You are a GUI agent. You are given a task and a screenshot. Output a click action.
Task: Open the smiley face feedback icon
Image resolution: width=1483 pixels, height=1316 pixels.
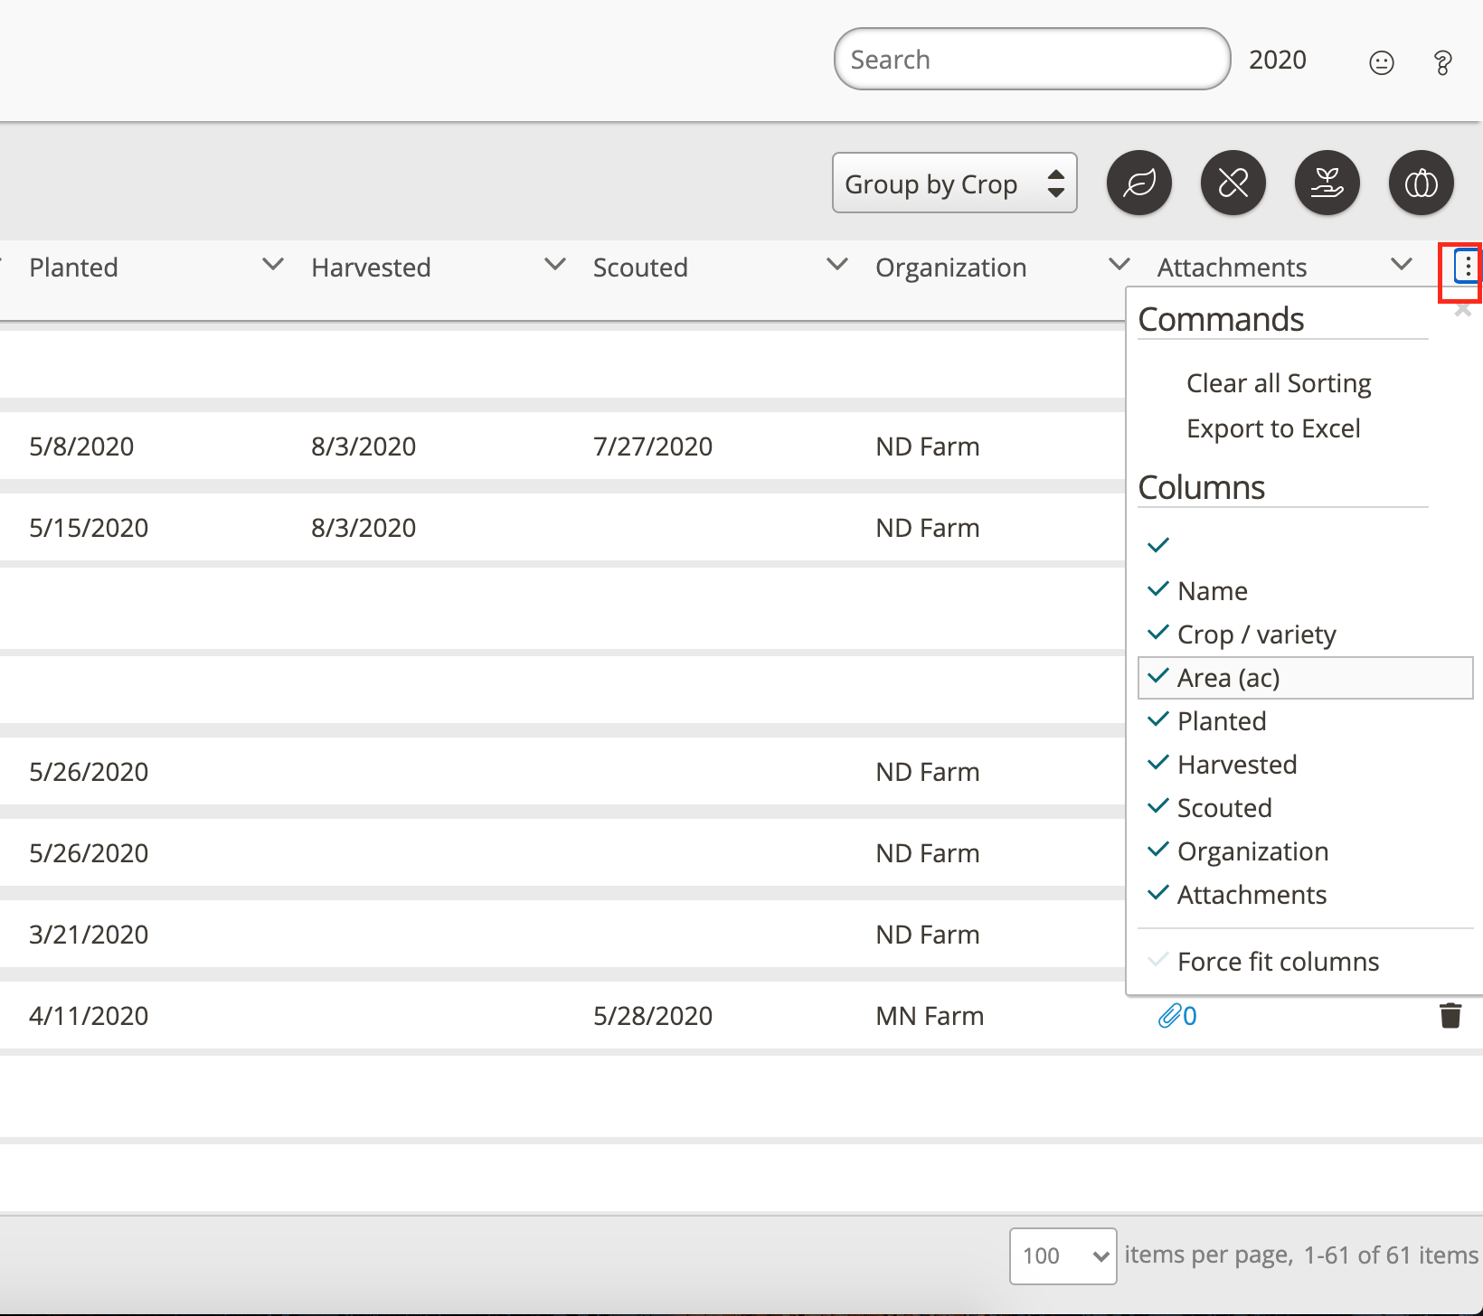click(x=1382, y=62)
